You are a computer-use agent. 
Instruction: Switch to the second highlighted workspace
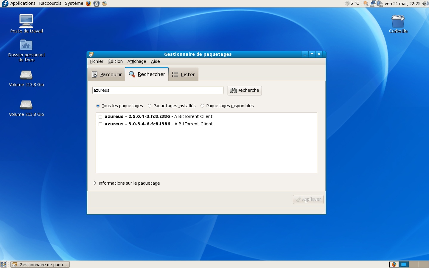tap(404, 264)
